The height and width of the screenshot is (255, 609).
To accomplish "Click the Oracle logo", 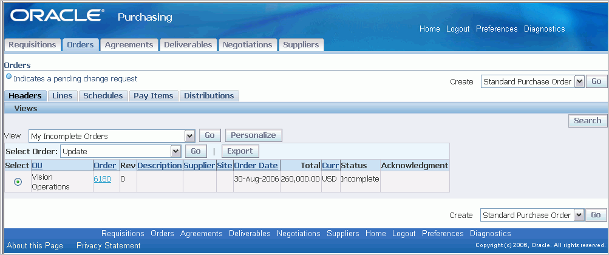I will (x=56, y=16).
